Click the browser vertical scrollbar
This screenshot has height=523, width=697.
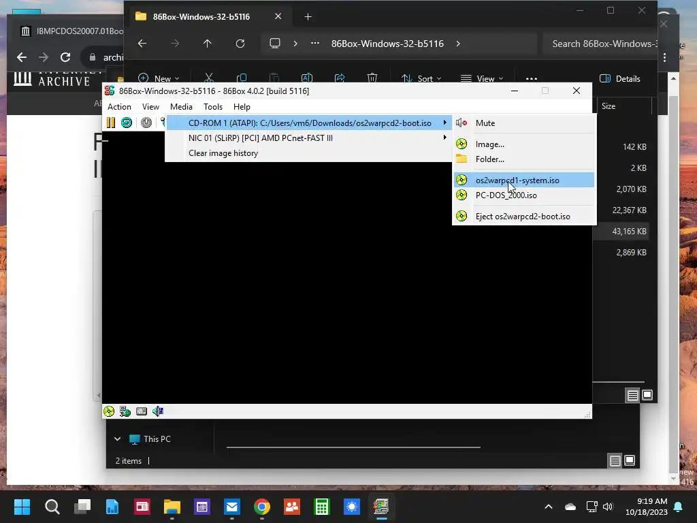click(674, 280)
